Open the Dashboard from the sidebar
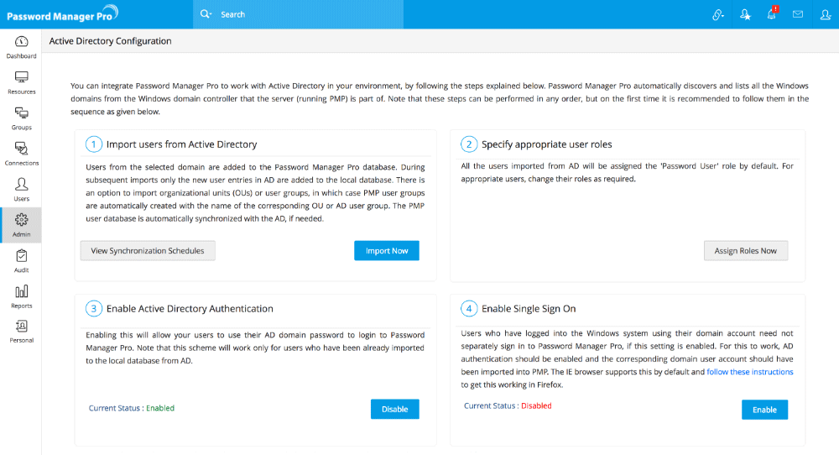The height and width of the screenshot is (455, 839). point(21,47)
